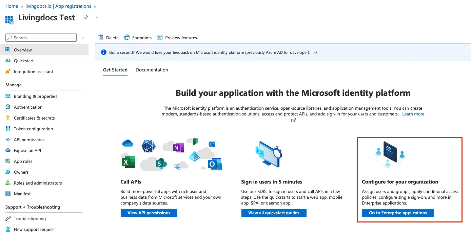Click the external link icon under Learn more
471x235 pixels.
pyautogui.click(x=293, y=120)
